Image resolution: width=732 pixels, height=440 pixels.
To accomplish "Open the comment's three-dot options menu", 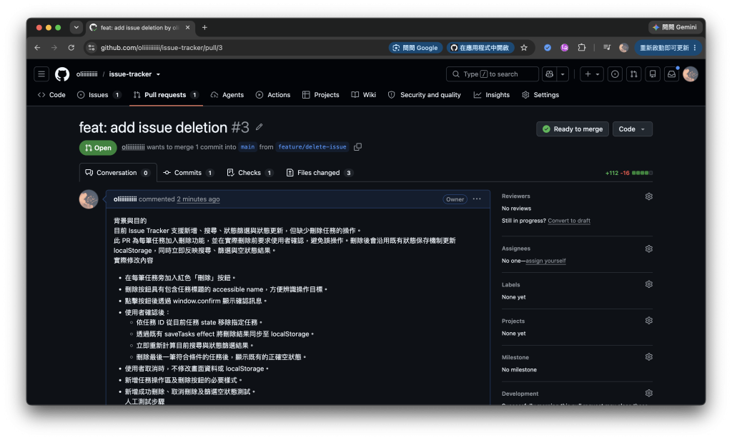I will click(477, 199).
